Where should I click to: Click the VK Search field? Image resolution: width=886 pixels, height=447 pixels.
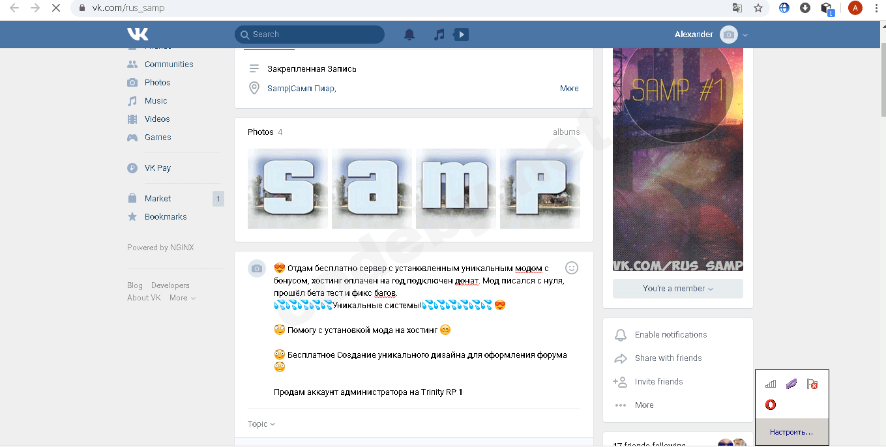click(x=310, y=35)
